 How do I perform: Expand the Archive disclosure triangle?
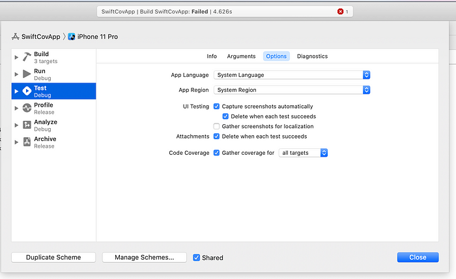[16, 142]
